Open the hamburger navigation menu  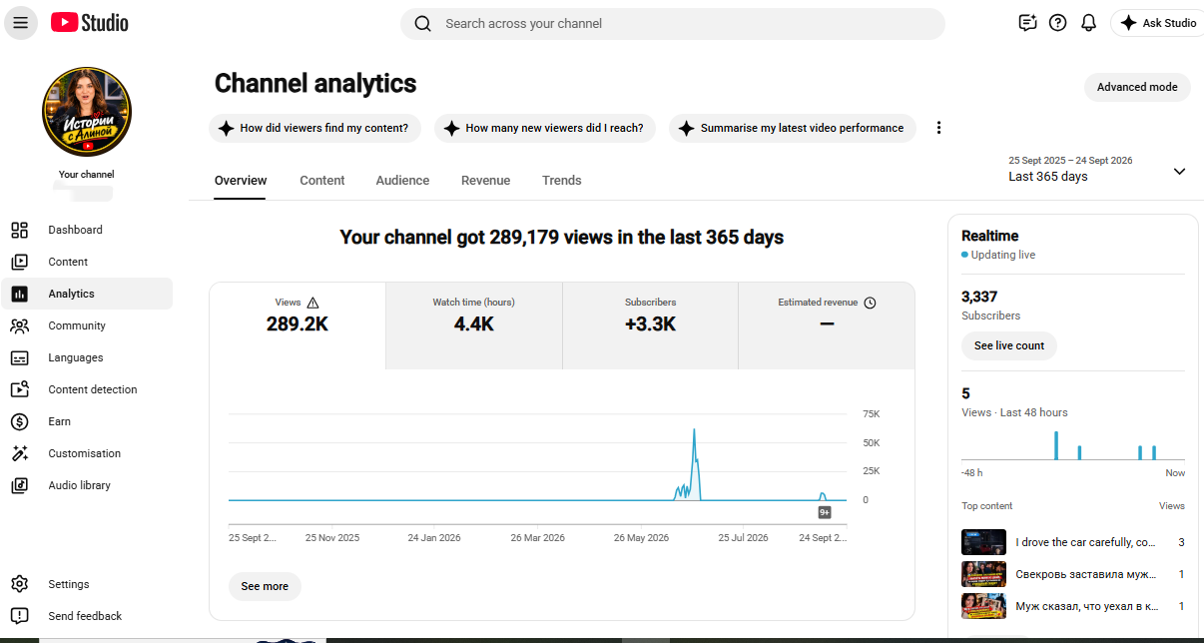click(20, 23)
